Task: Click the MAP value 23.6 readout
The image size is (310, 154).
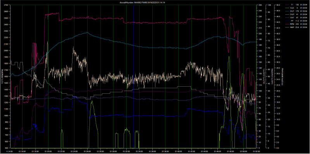Action: 297,27
